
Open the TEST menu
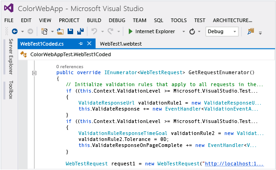point(200,20)
